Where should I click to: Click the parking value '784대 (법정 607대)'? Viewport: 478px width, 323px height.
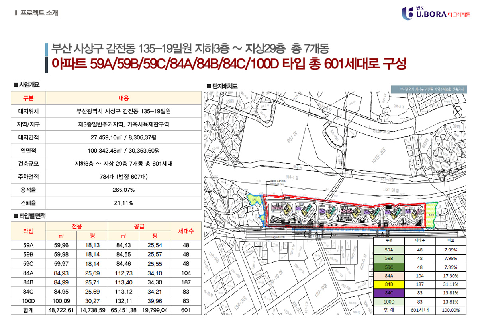click(x=123, y=177)
